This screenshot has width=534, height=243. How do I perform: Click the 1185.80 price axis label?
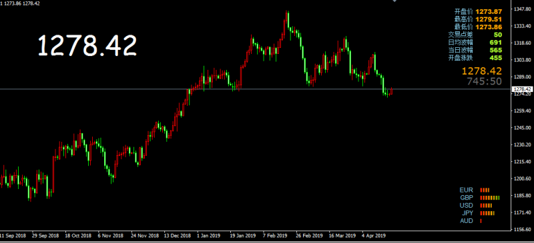(x=523, y=196)
